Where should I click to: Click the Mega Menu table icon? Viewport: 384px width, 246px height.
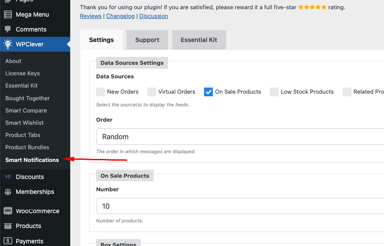8,14
